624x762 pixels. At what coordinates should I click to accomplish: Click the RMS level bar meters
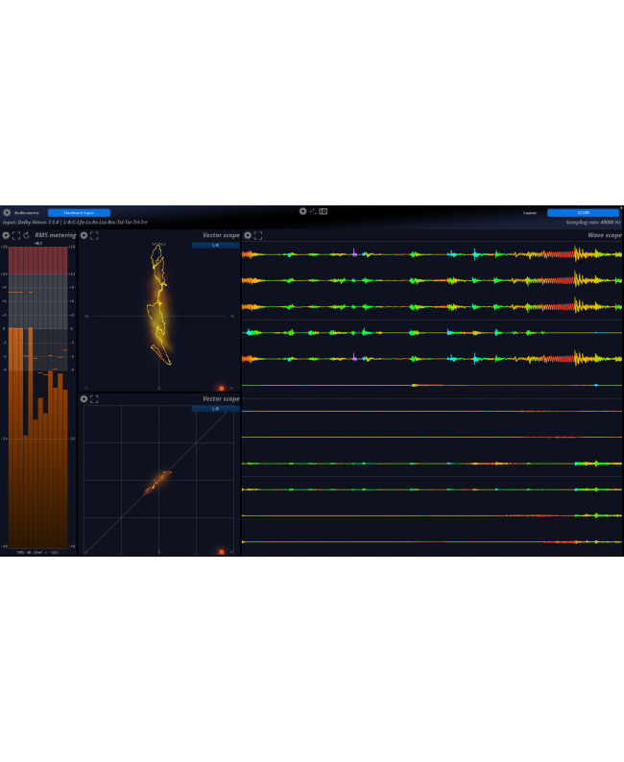(37, 397)
